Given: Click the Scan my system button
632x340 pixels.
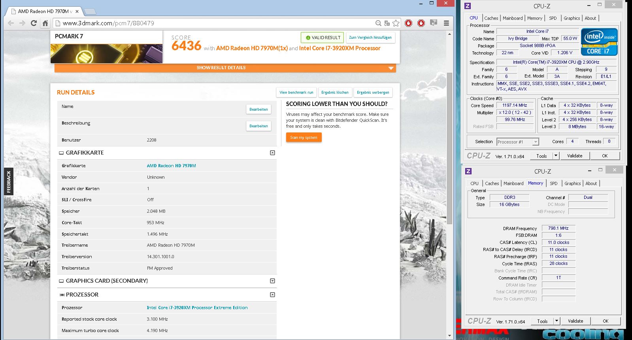Looking at the screenshot, I should pos(304,138).
